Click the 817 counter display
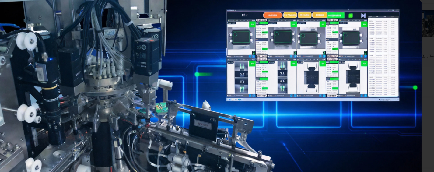Viewport: 434px width, 172px height. click(245, 15)
